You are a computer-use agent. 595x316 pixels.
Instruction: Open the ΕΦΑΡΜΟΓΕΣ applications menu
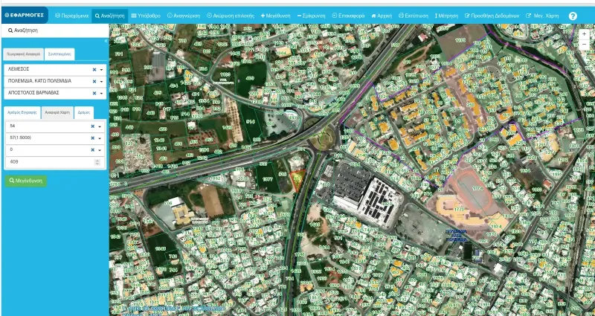25,16
